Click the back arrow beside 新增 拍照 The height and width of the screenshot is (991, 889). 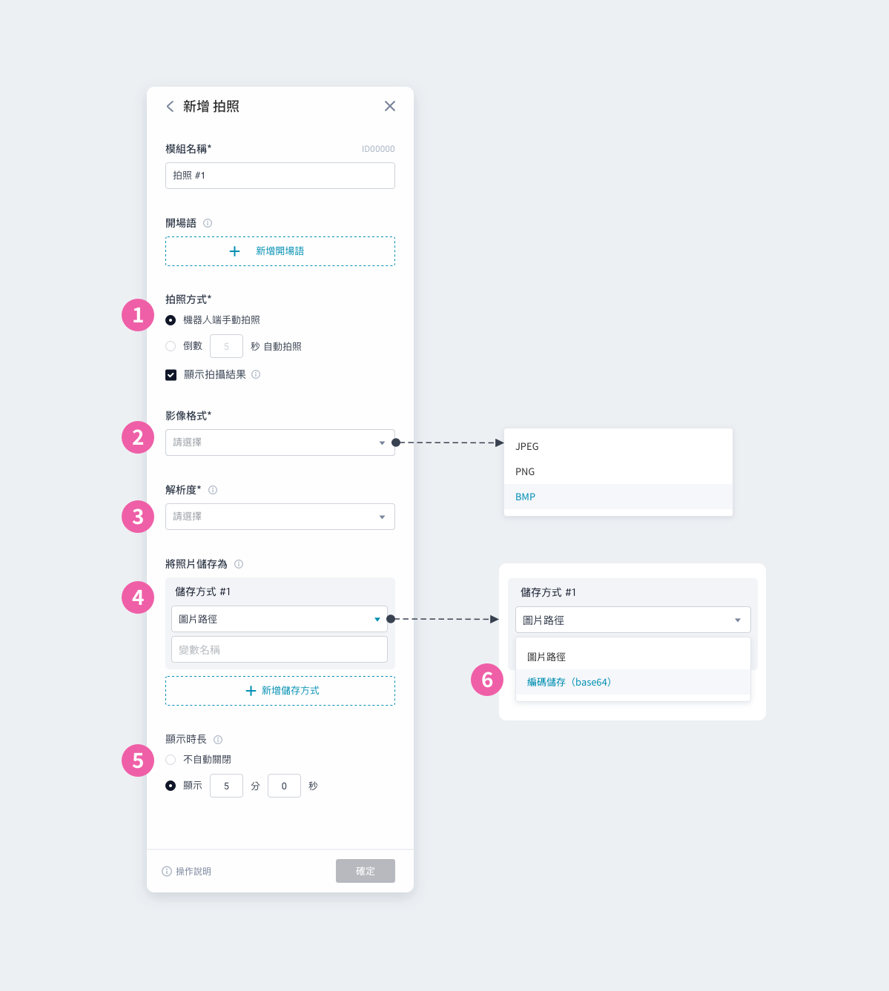point(170,107)
